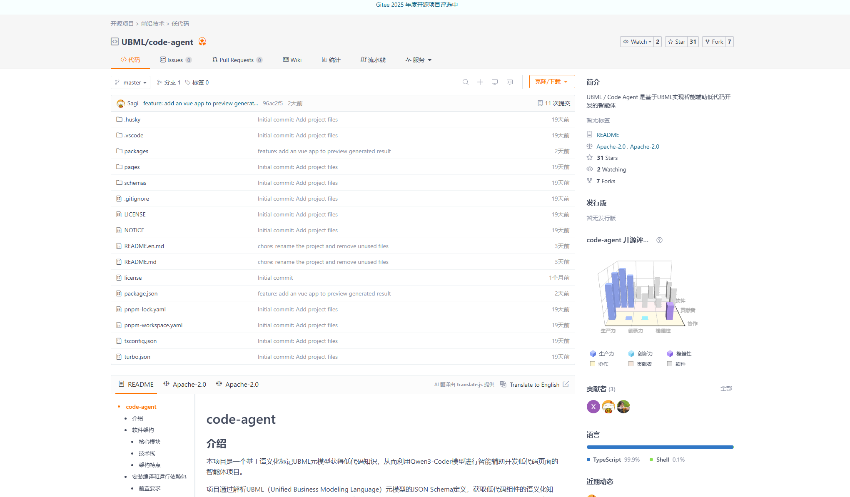The height and width of the screenshot is (497, 850).
Task: Click the help question-mark icon near 开源评估
Action: pyautogui.click(x=659, y=240)
